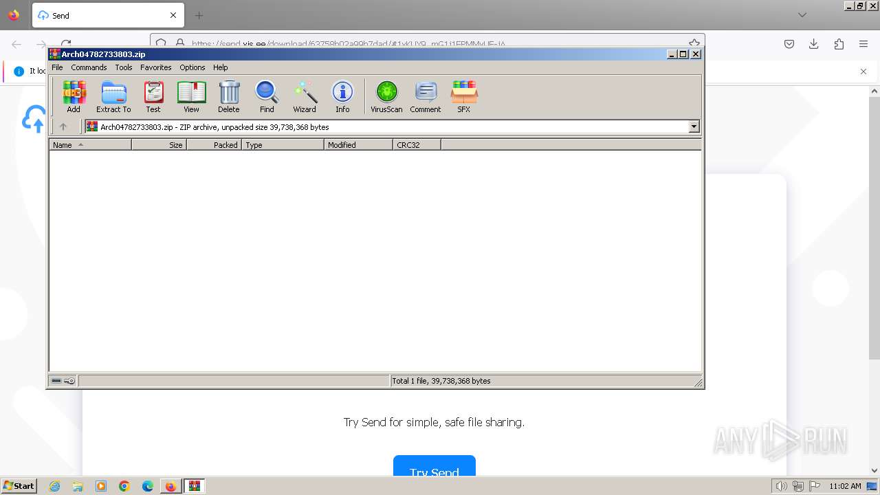Screen dimensions: 880x495
Task: Click the Delete trash icon
Action: (229, 96)
